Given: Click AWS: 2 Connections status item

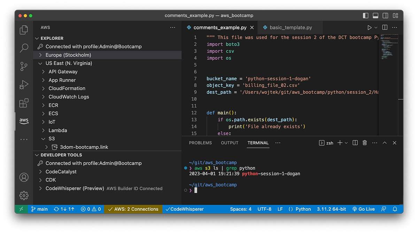Looking at the screenshot, I should click(133, 209).
